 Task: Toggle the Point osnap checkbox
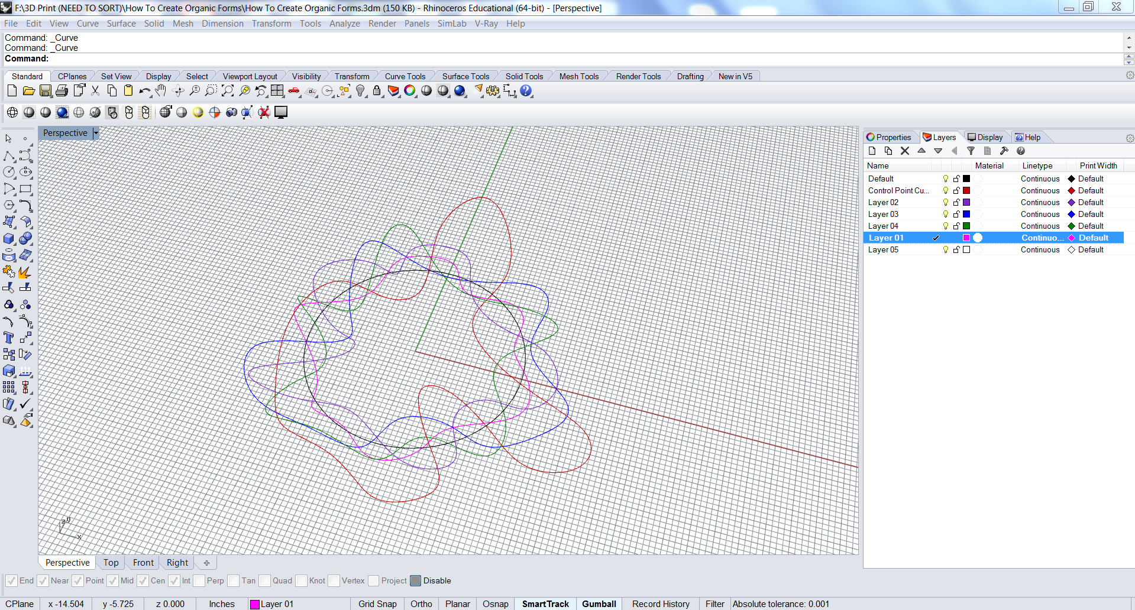coord(77,581)
